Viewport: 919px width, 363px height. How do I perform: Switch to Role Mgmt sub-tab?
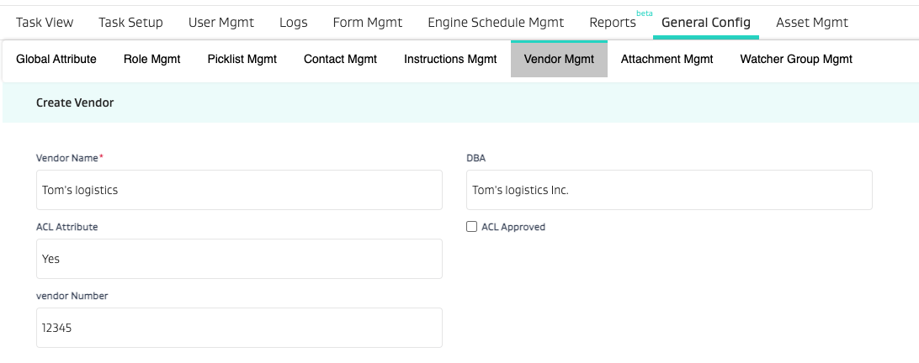click(x=151, y=60)
